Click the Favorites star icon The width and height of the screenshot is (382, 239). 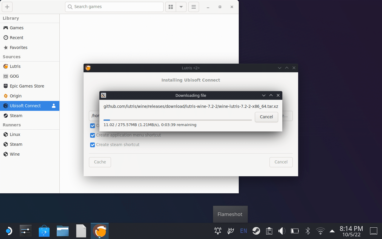coord(5,48)
